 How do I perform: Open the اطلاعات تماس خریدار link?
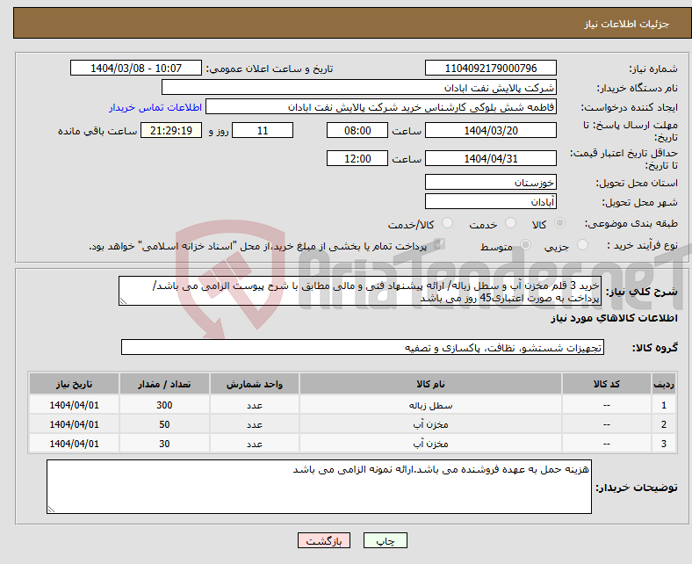155,107
